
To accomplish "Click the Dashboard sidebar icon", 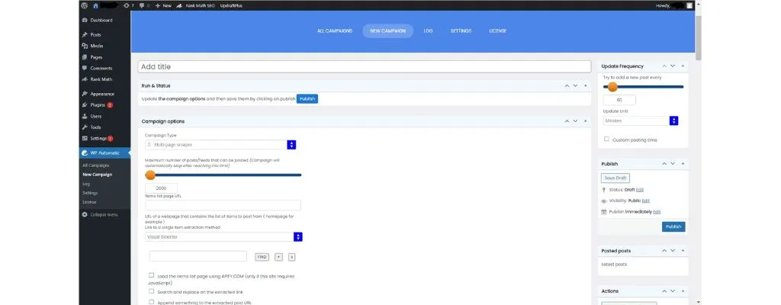I will pyautogui.click(x=85, y=21).
